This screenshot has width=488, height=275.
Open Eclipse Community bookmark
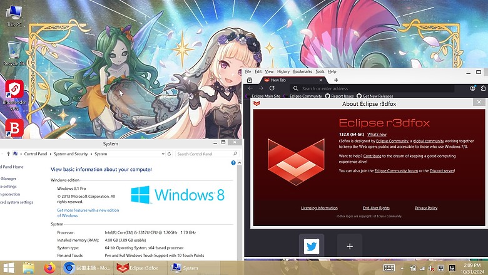(303, 96)
